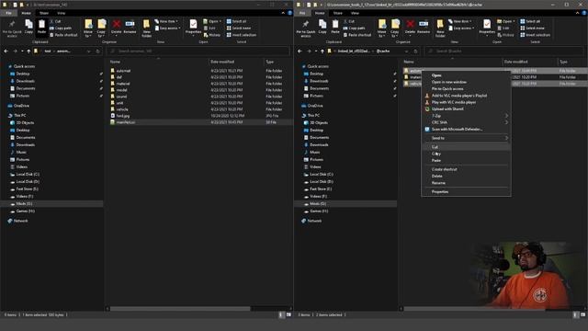Click the Paste ribbon icon in left window
Image resolution: width=588 pixels, height=331 pixels.
[x=41, y=27]
